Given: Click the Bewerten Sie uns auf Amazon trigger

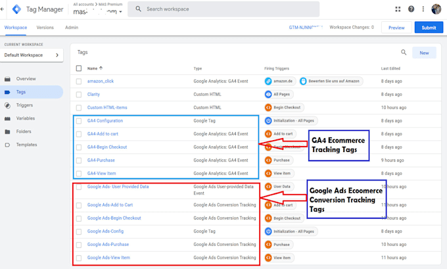Looking at the screenshot, I should (x=331, y=81).
